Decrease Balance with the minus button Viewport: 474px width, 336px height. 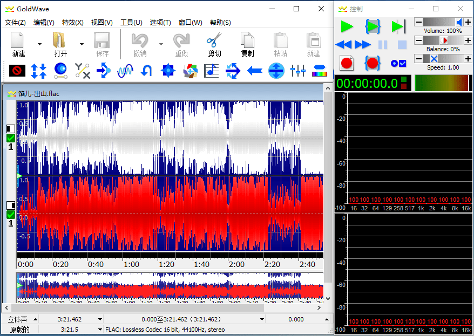click(x=419, y=40)
